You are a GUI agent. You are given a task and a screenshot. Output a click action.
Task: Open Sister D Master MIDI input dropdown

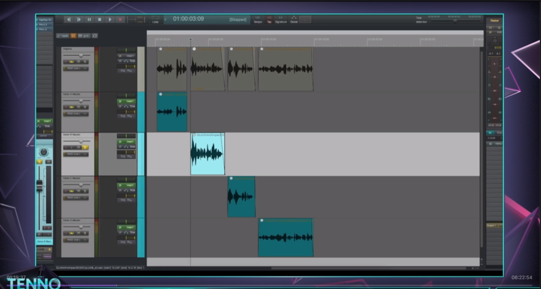point(76,240)
